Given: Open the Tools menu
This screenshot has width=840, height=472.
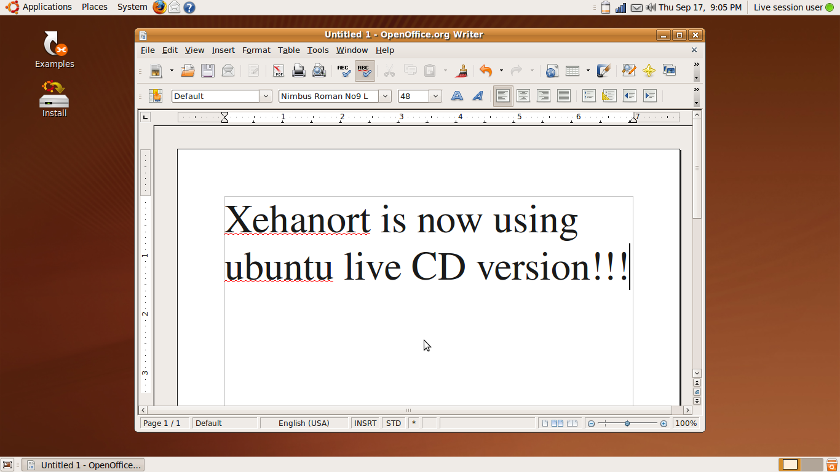Looking at the screenshot, I should click(x=318, y=50).
